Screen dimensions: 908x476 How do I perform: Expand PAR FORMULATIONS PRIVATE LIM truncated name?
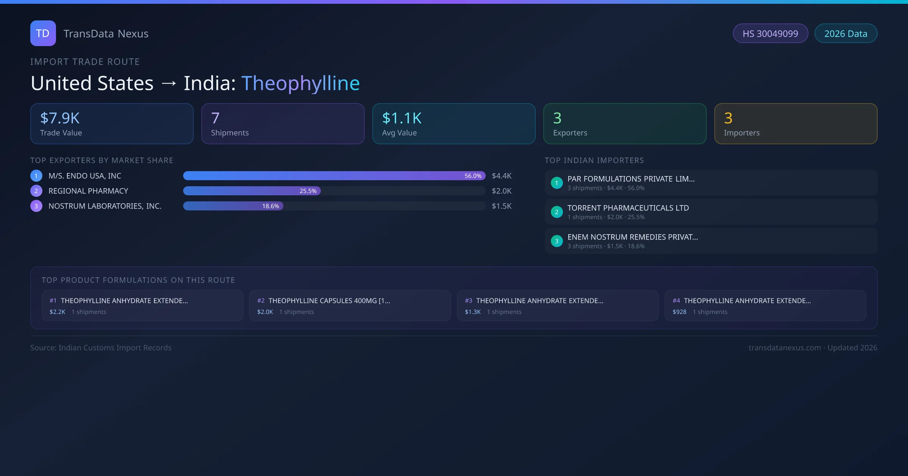[x=631, y=179]
